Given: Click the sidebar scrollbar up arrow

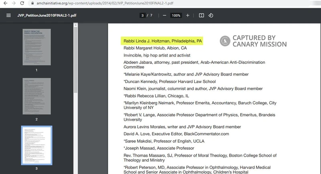Looking at the screenshot, I should (75, 25).
